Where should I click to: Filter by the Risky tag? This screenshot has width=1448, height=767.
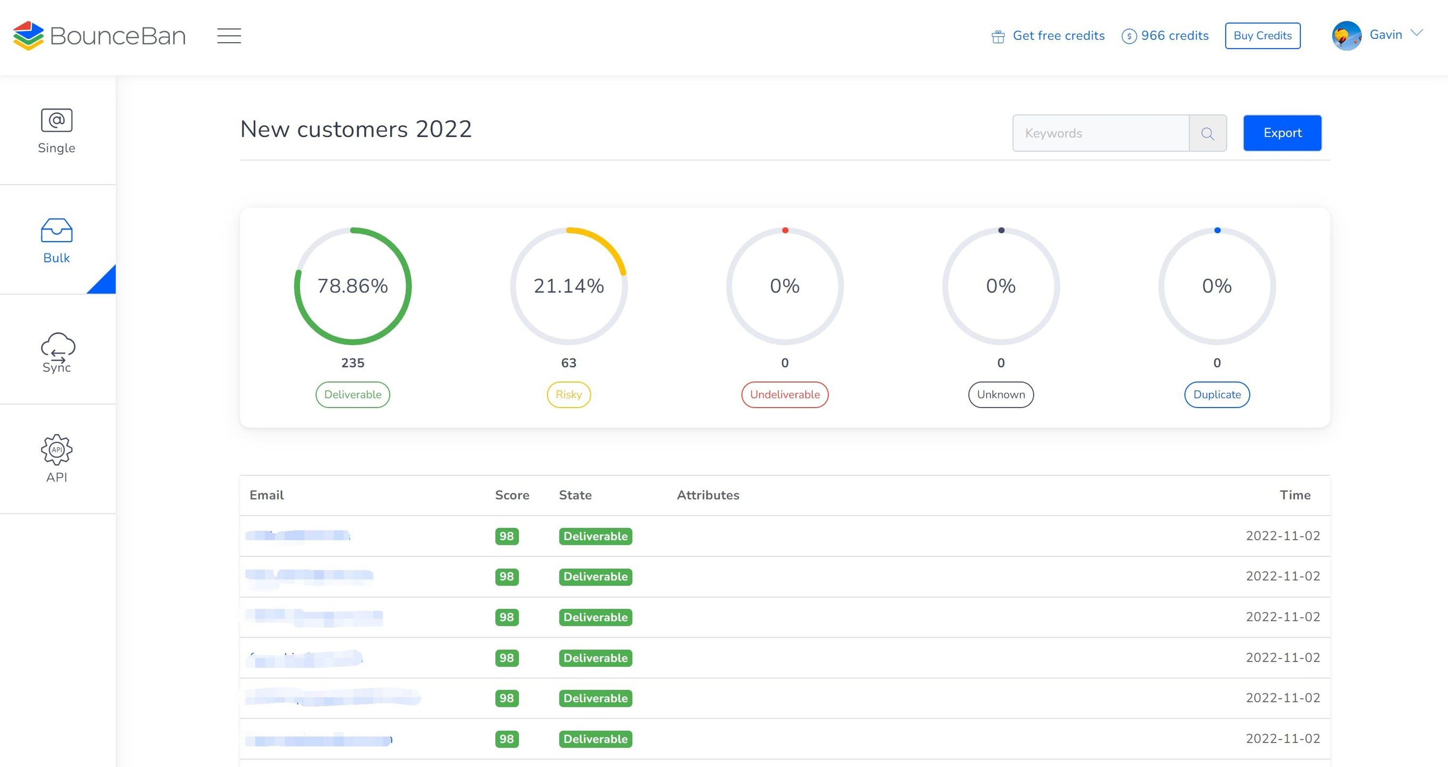click(x=568, y=395)
